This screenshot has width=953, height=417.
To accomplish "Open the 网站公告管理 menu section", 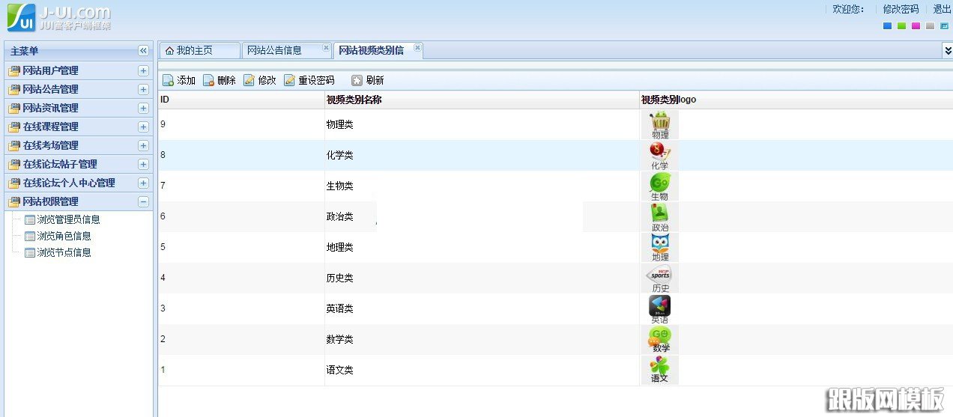I will [79, 89].
